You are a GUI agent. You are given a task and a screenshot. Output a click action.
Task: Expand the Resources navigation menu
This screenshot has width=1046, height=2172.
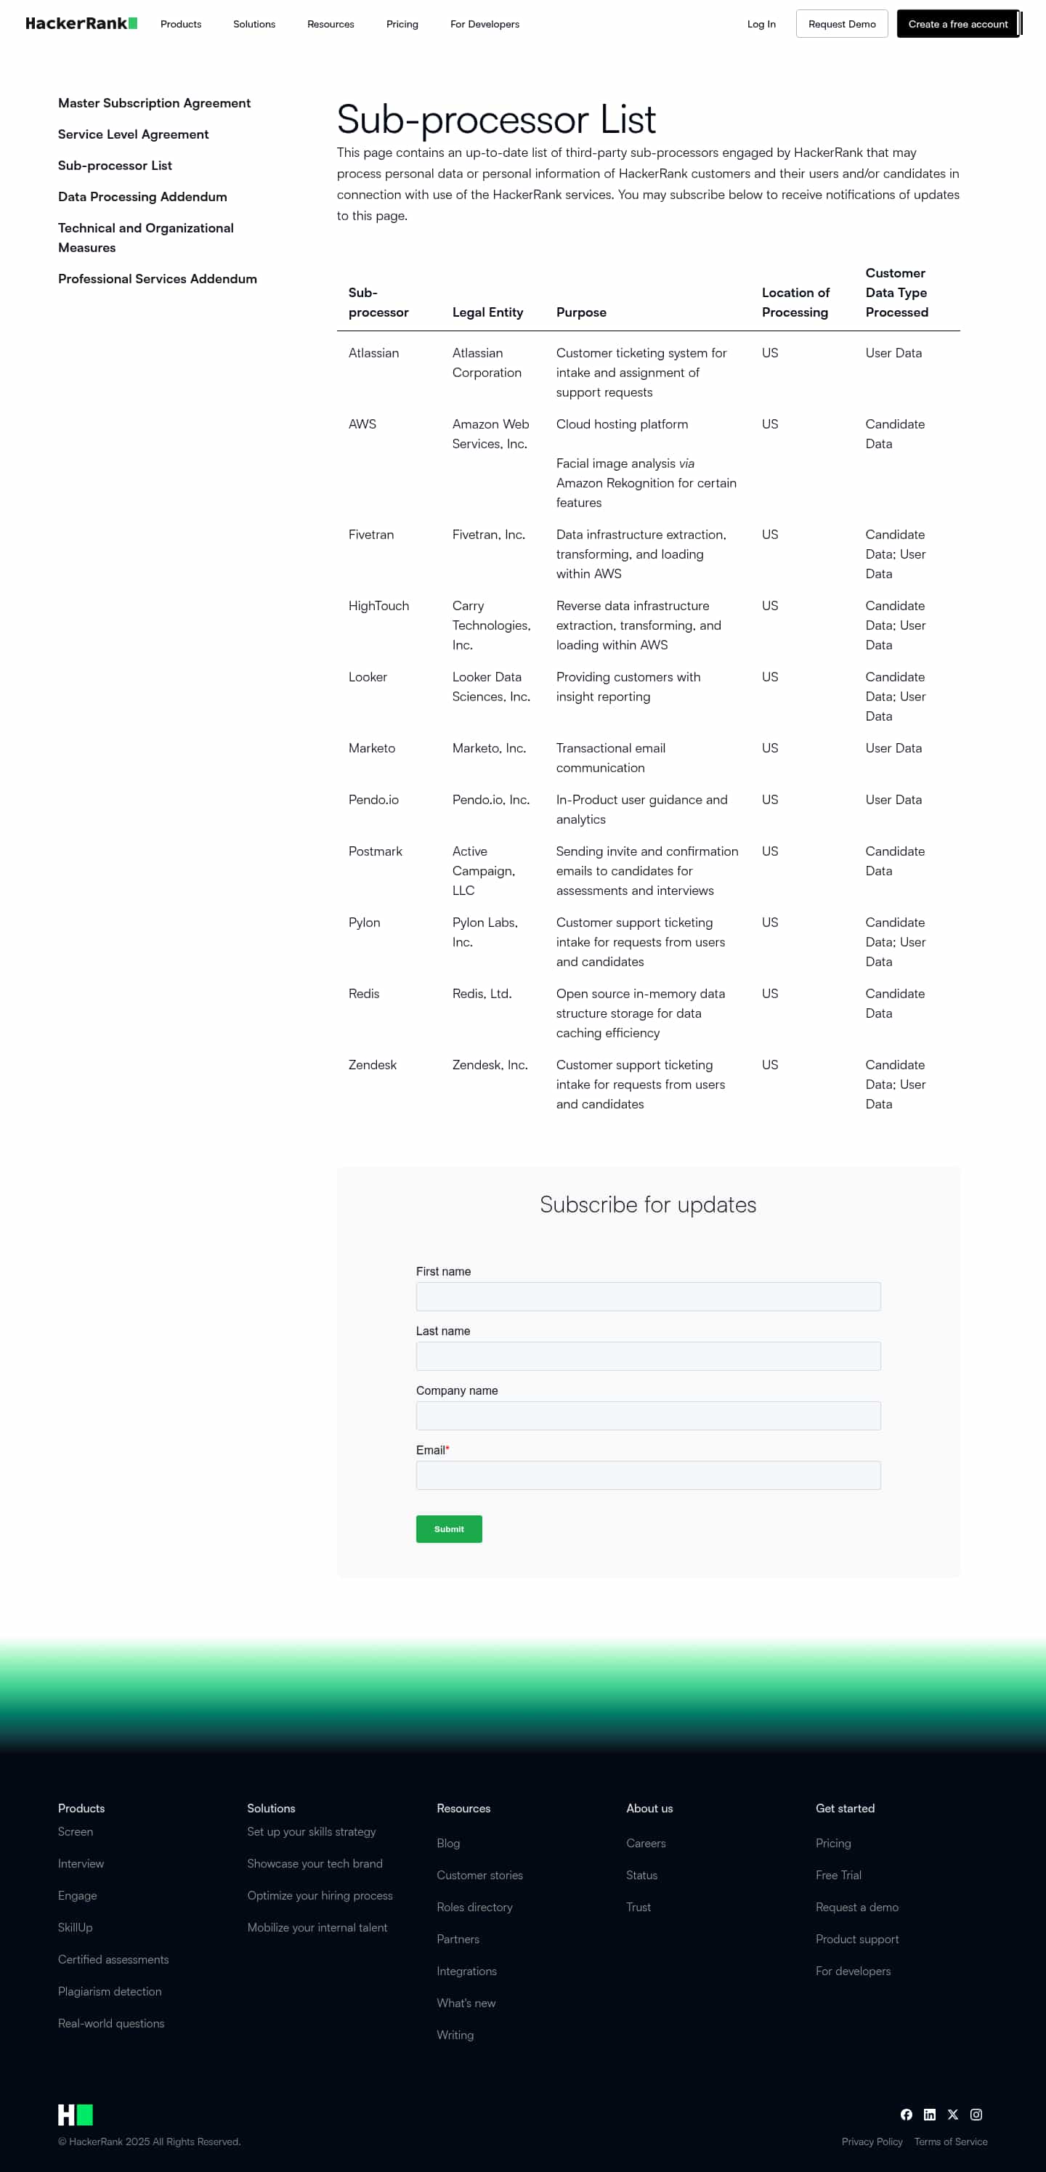(331, 23)
